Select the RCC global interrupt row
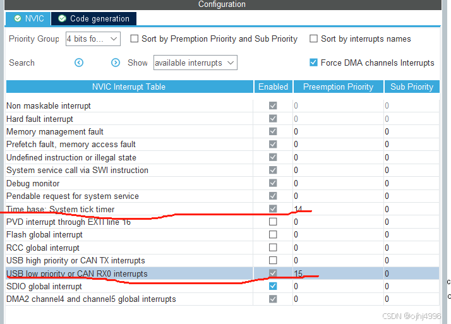 tap(222, 248)
